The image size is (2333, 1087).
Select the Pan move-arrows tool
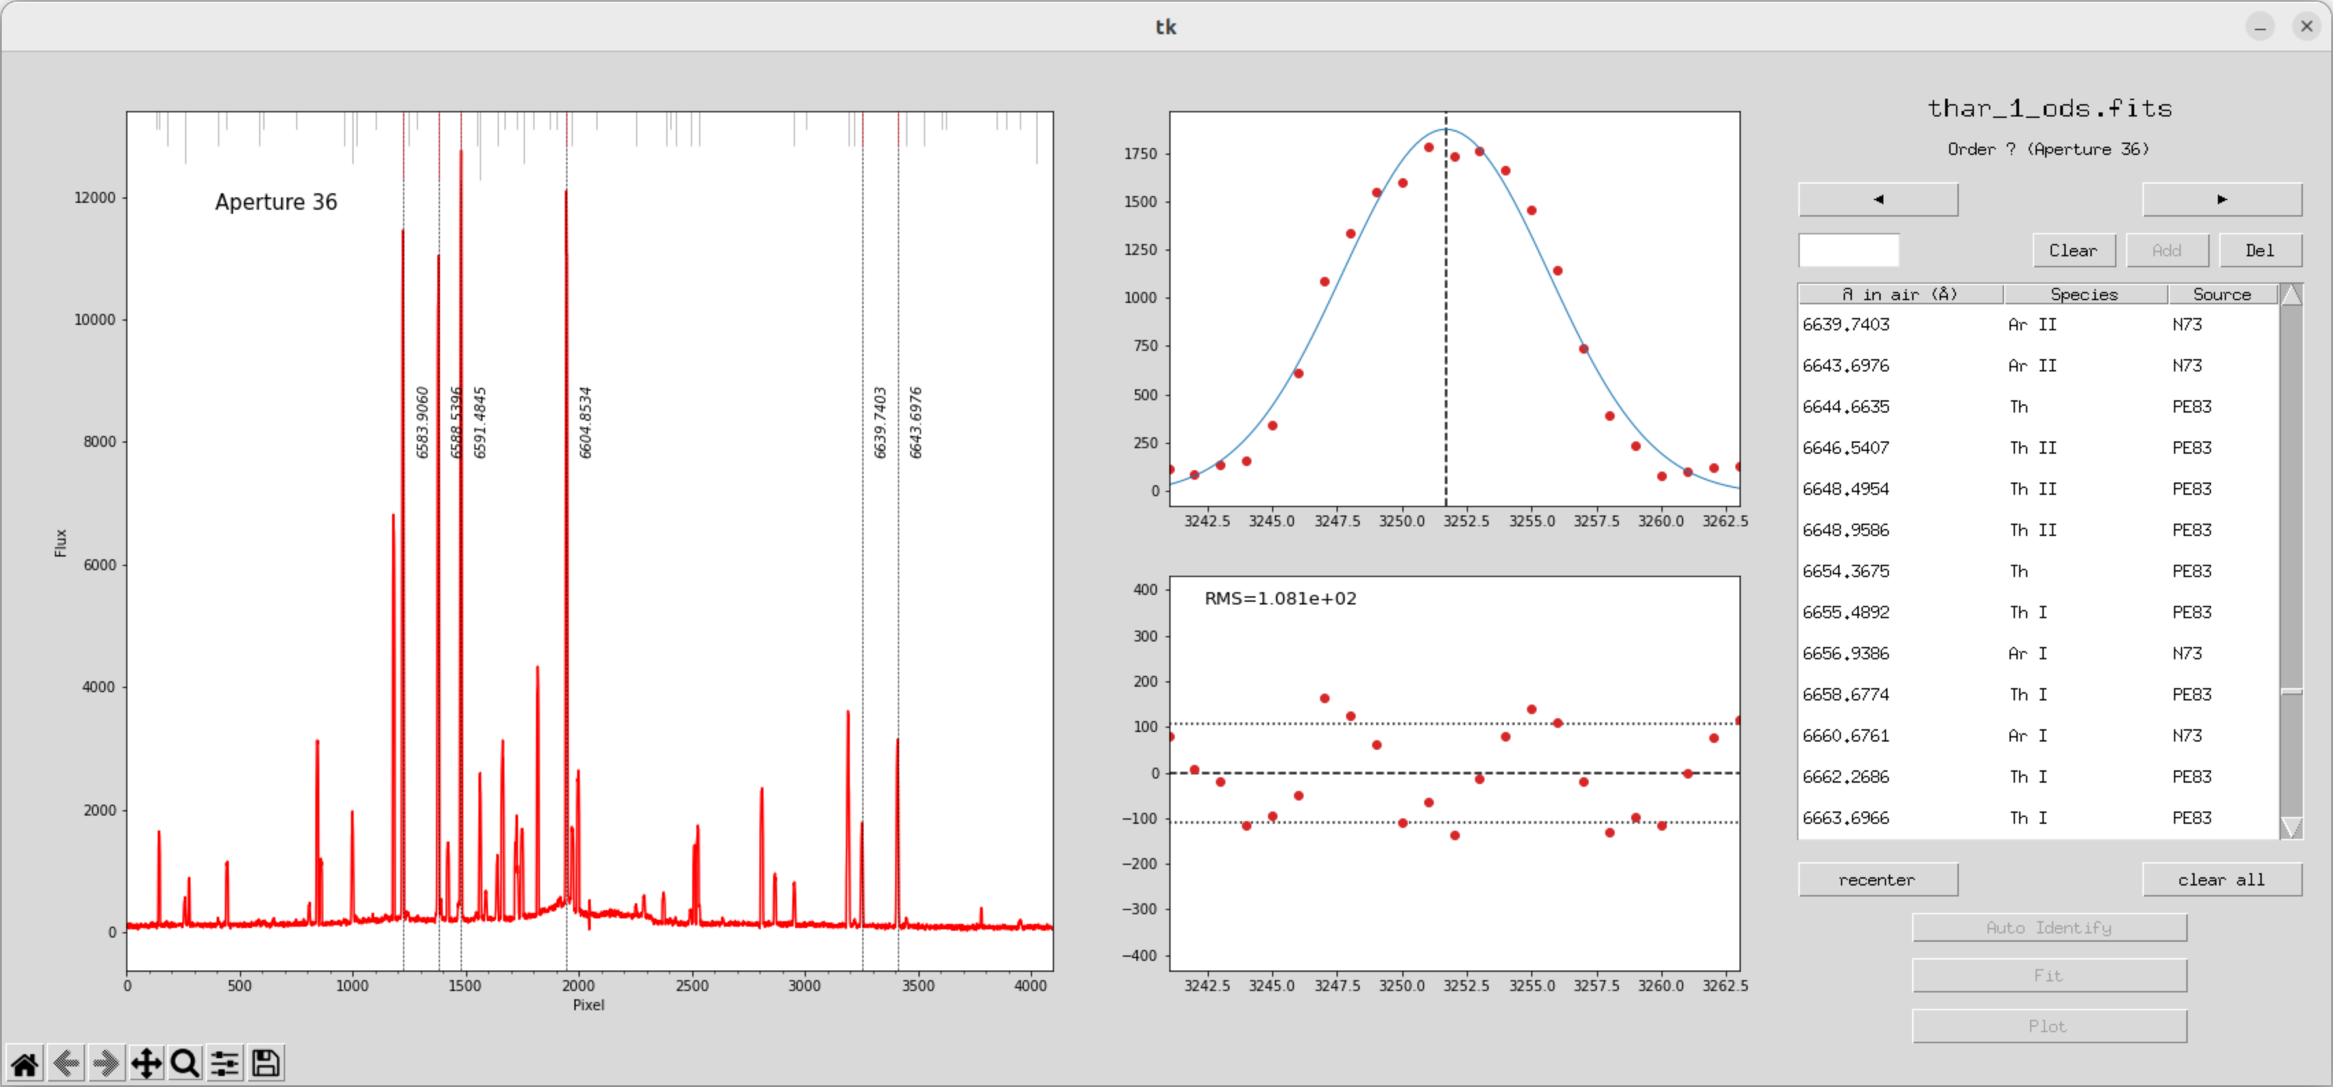click(146, 1064)
